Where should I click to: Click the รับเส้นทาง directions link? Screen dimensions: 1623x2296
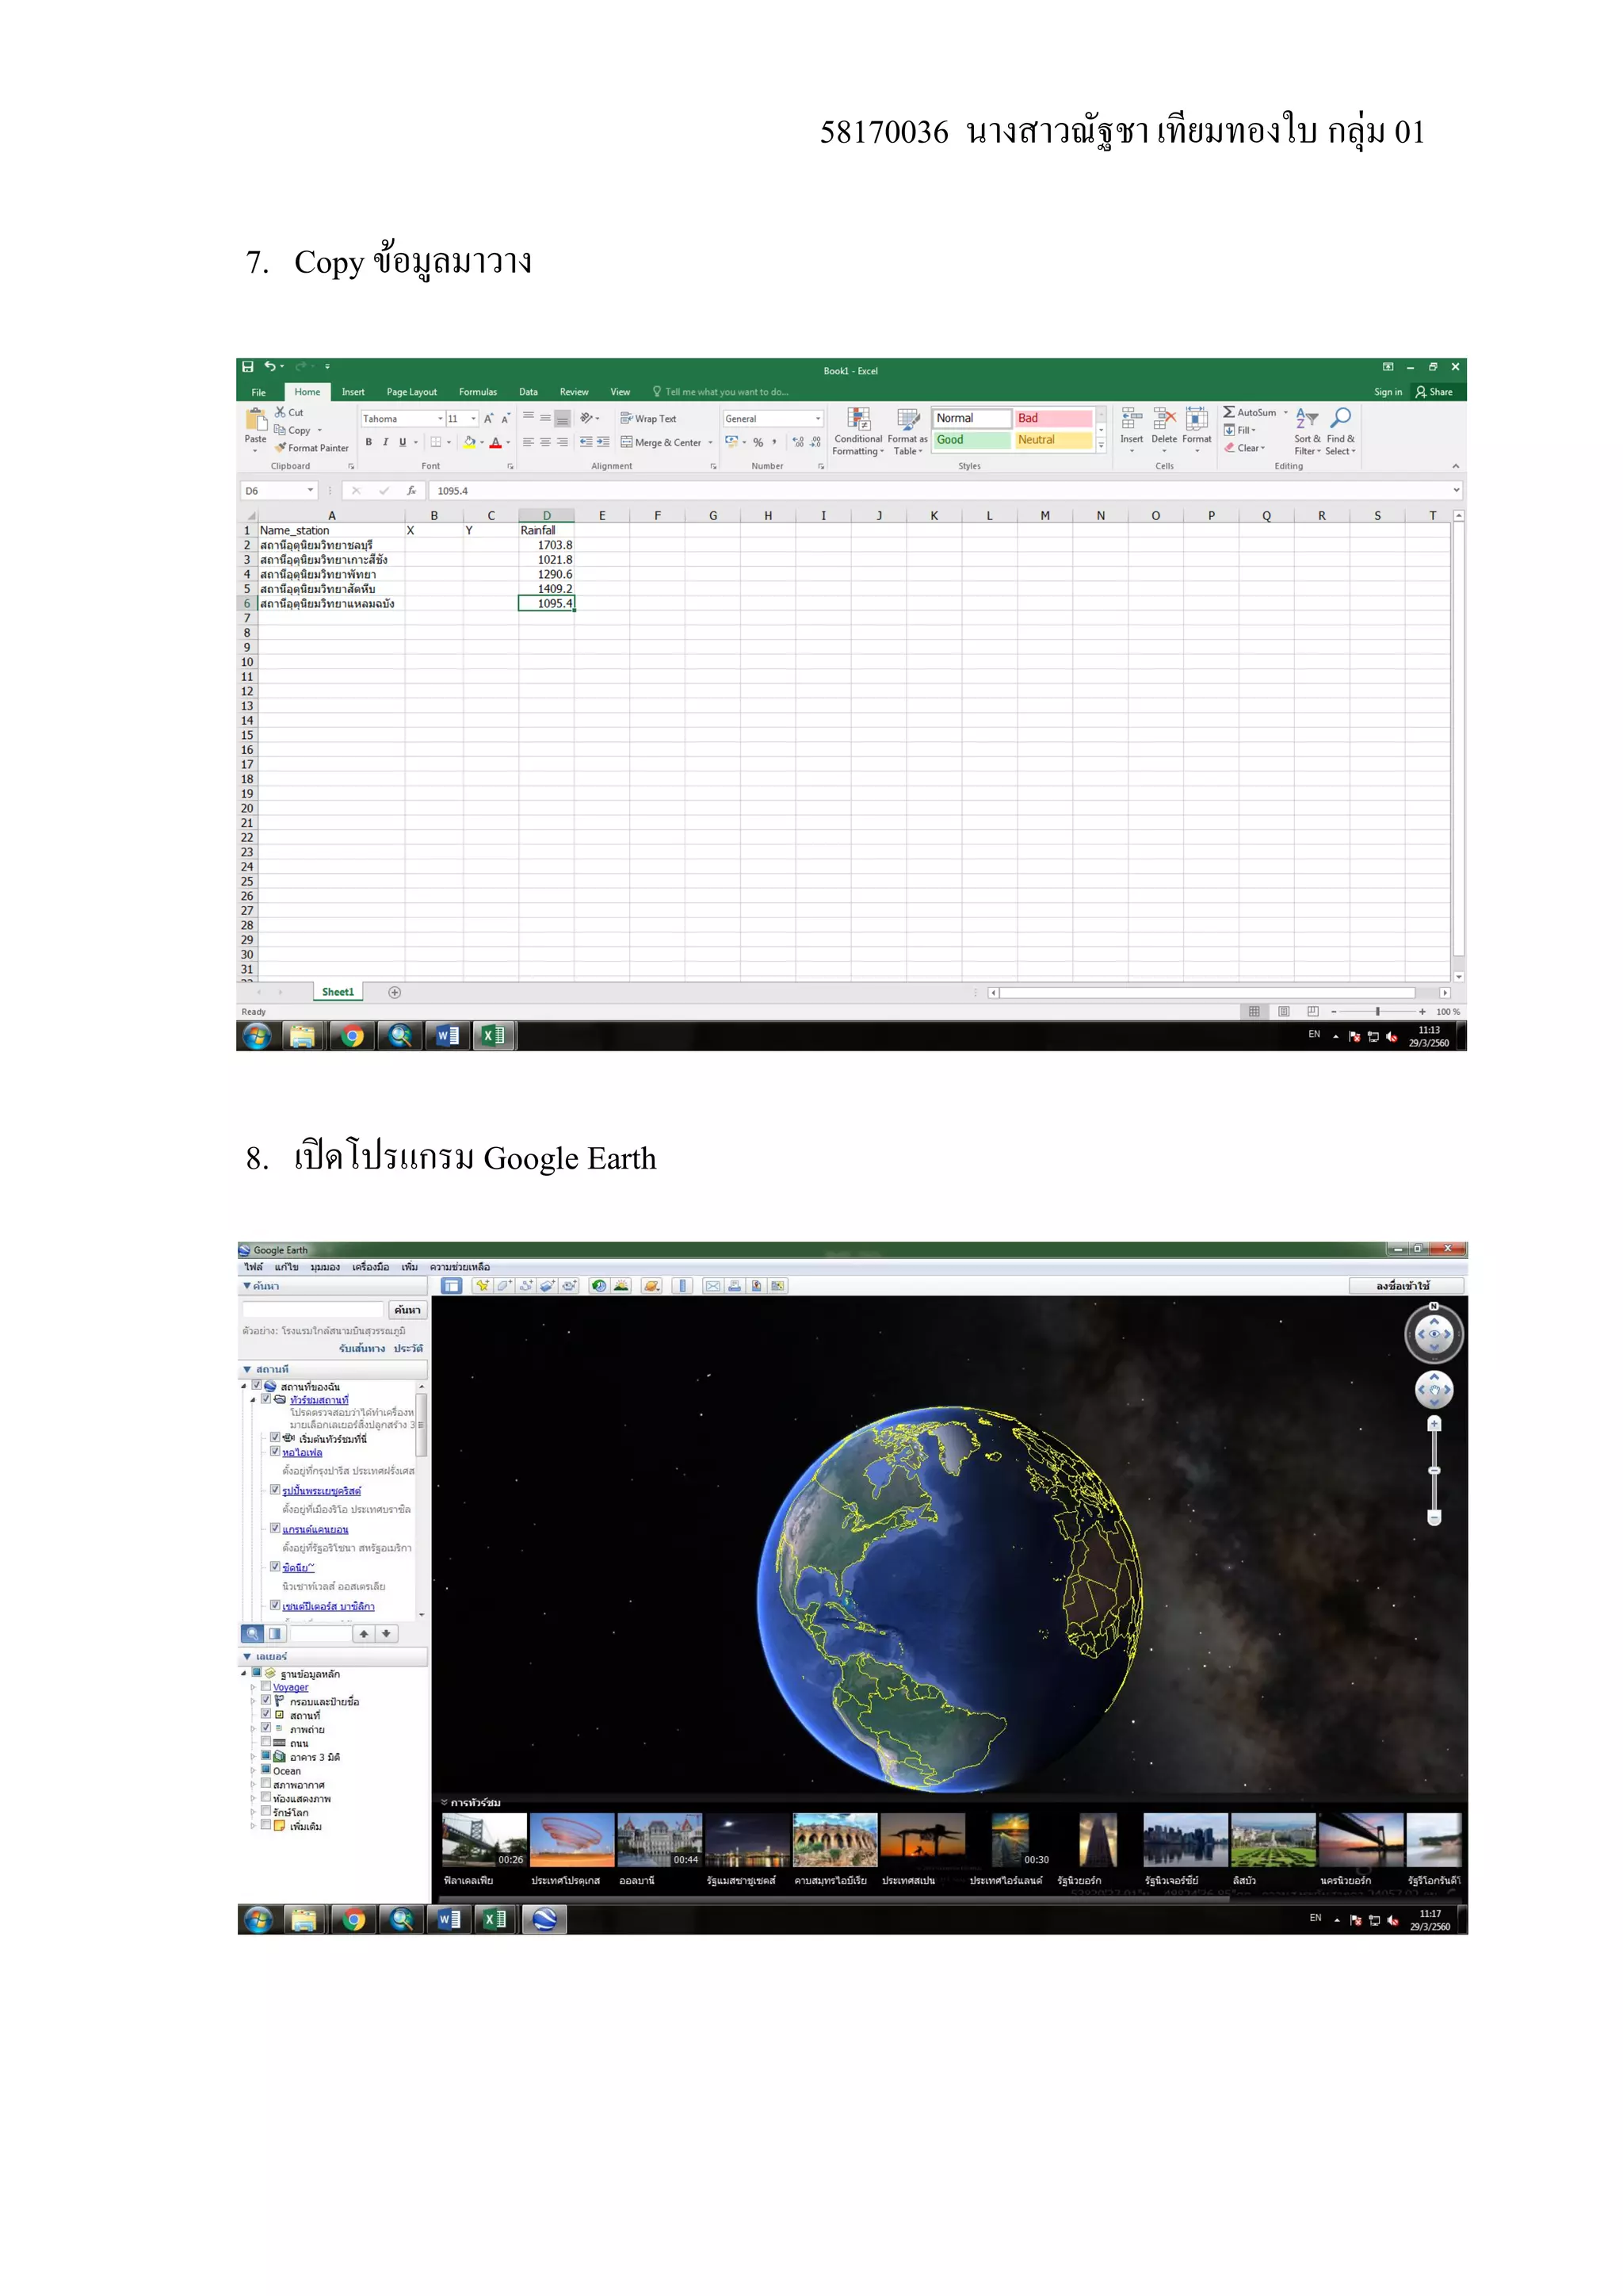[362, 1348]
